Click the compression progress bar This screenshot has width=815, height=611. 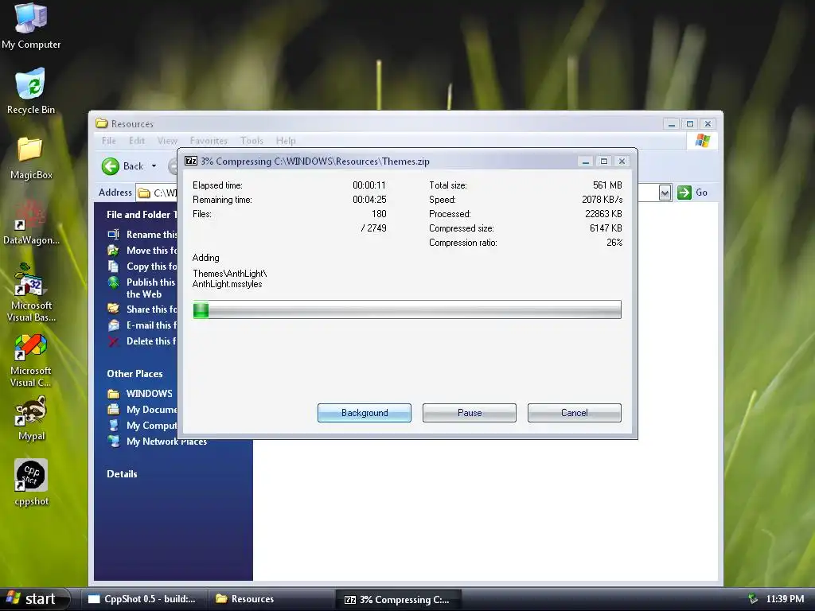click(407, 309)
